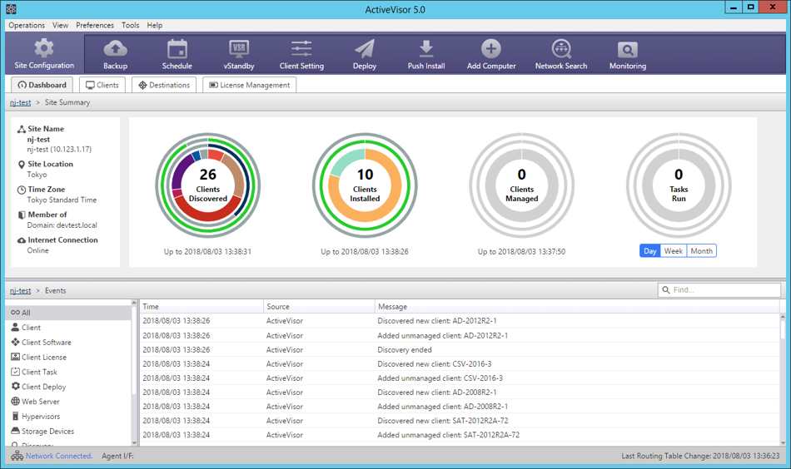The width and height of the screenshot is (791, 469).
Task: Click the Deploy paper plane icon
Action: [x=364, y=49]
